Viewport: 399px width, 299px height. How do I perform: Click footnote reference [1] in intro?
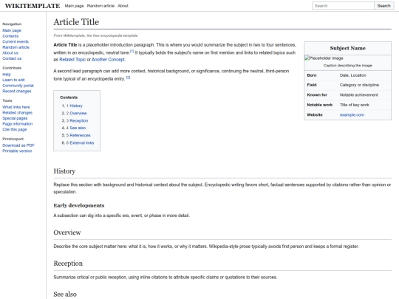(132, 51)
